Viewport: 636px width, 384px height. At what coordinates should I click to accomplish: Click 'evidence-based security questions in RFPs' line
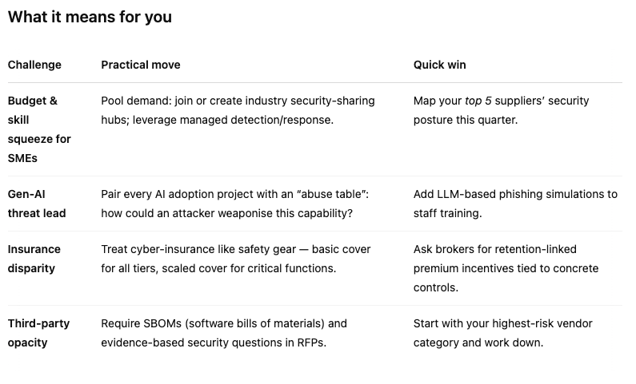pos(214,342)
